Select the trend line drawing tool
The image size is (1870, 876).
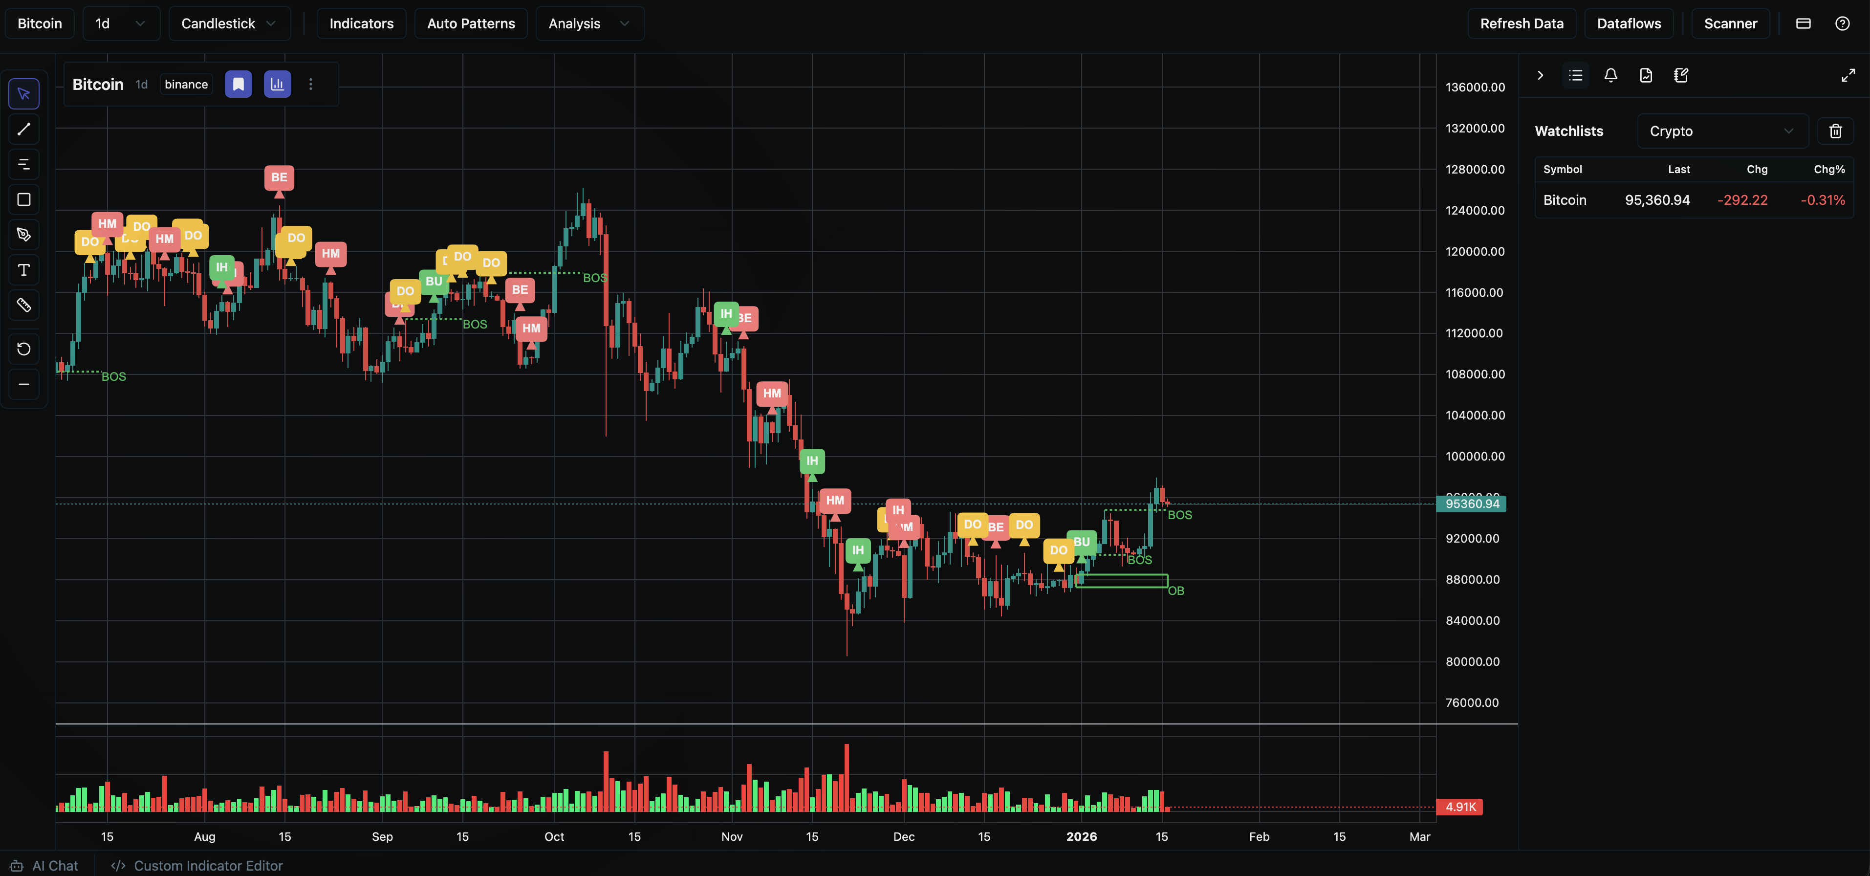pyautogui.click(x=24, y=129)
